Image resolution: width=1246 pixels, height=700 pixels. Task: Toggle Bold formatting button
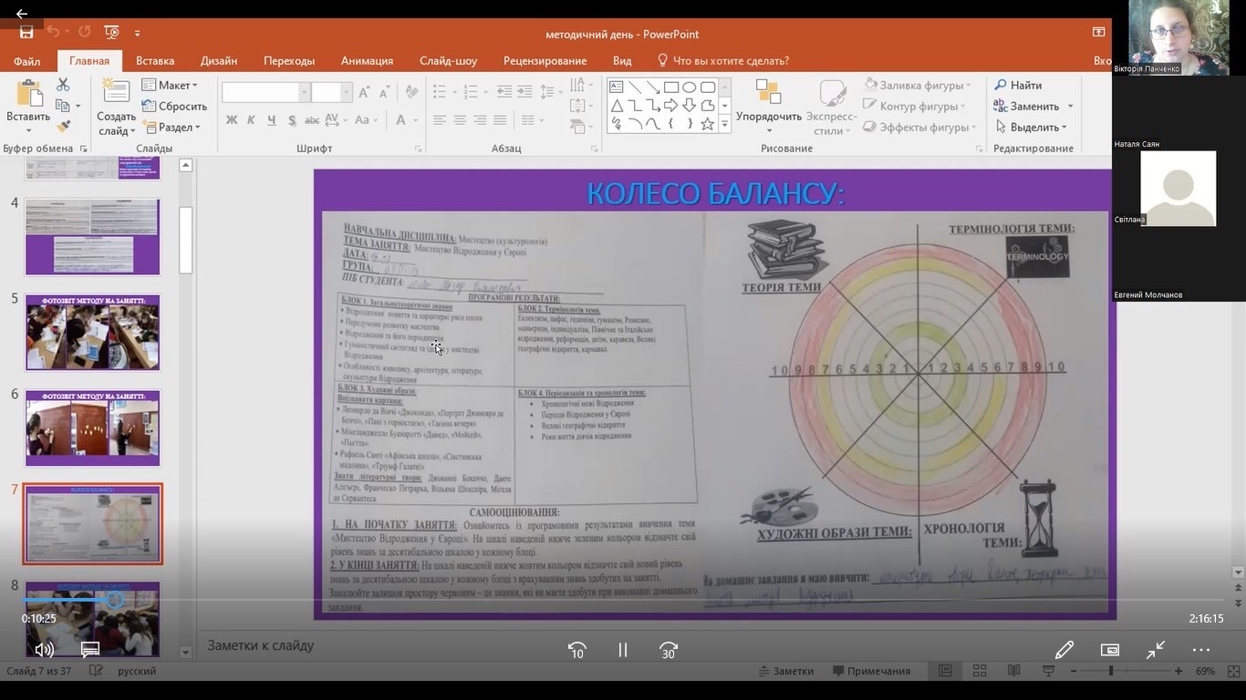pyautogui.click(x=232, y=120)
